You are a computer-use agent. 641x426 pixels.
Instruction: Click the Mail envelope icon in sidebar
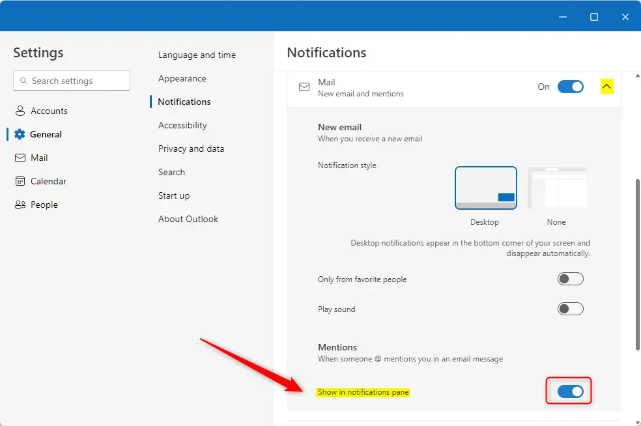point(20,158)
